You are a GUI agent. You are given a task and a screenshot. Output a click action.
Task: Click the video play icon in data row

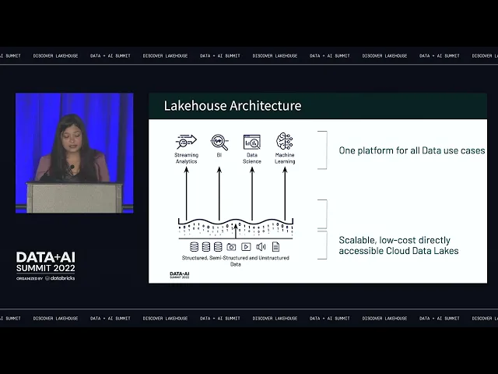[x=246, y=247]
